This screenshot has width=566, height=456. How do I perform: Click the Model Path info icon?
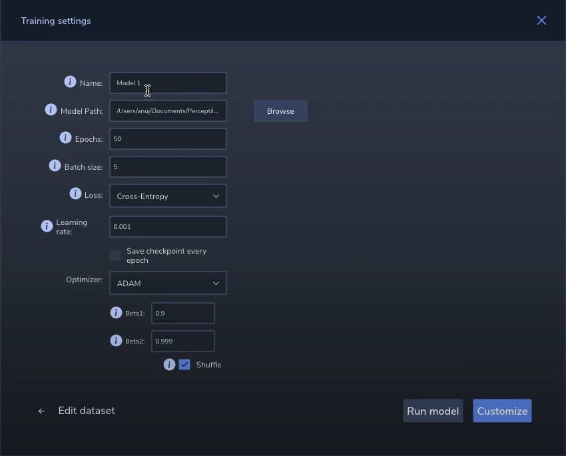[51, 110]
